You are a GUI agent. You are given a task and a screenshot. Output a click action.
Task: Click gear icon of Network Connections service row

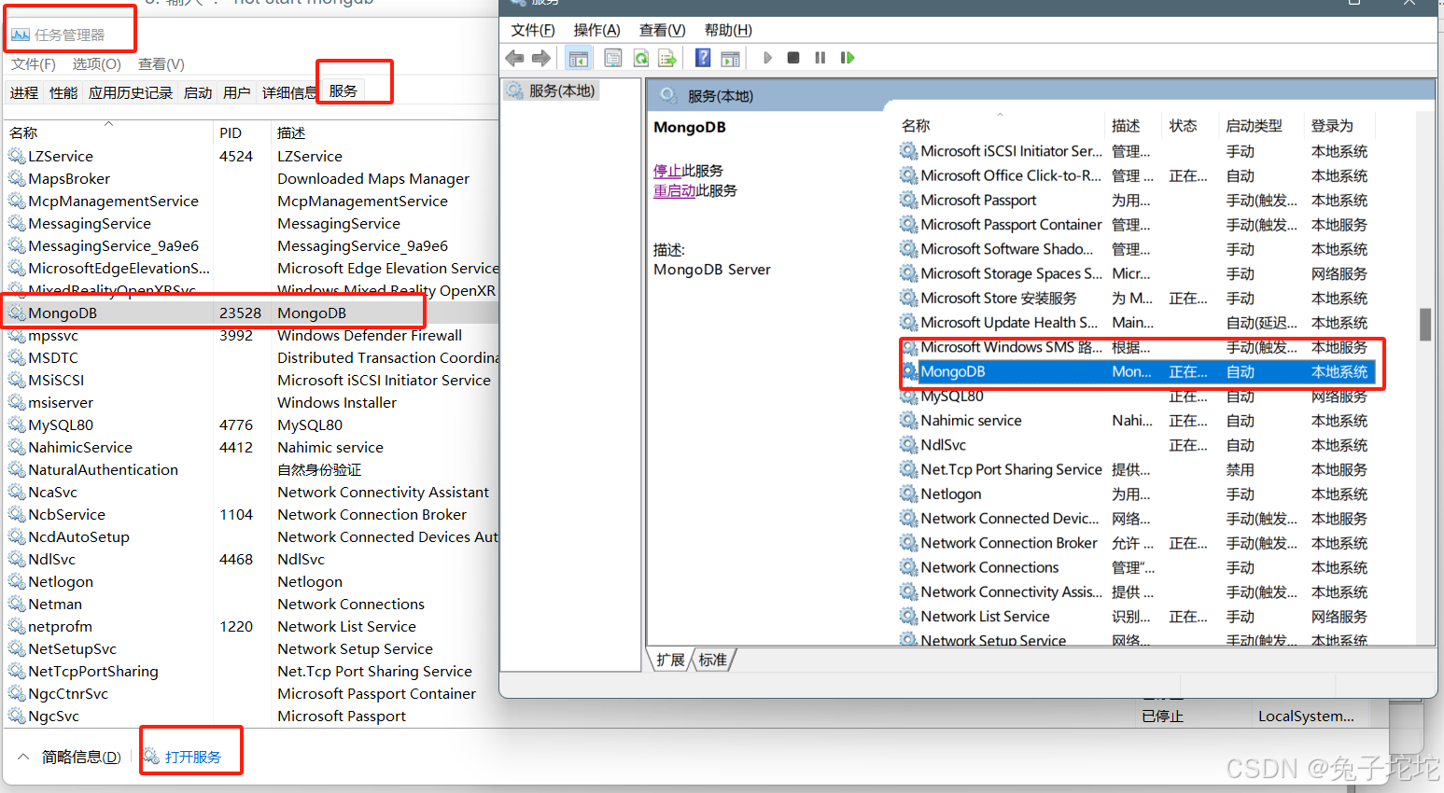click(x=909, y=567)
